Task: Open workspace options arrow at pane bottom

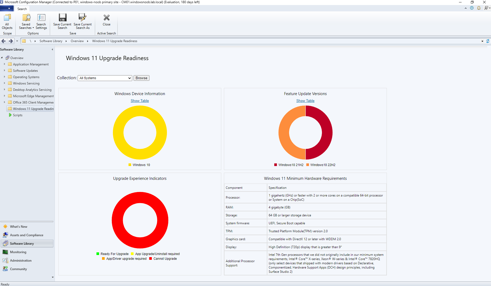Action: tap(52, 277)
